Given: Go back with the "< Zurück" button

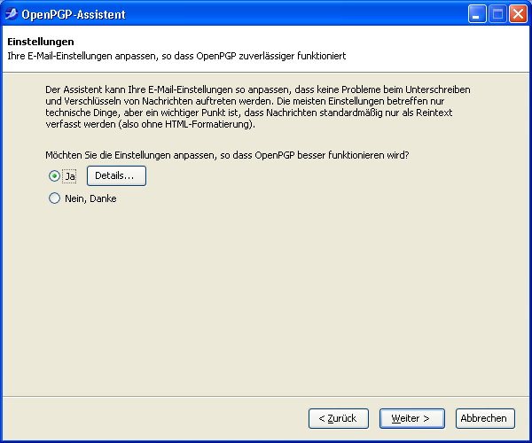Looking at the screenshot, I should 339,418.
